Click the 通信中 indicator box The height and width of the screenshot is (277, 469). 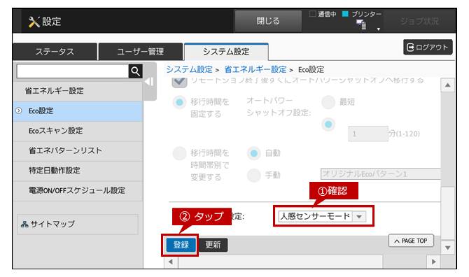pos(313,14)
